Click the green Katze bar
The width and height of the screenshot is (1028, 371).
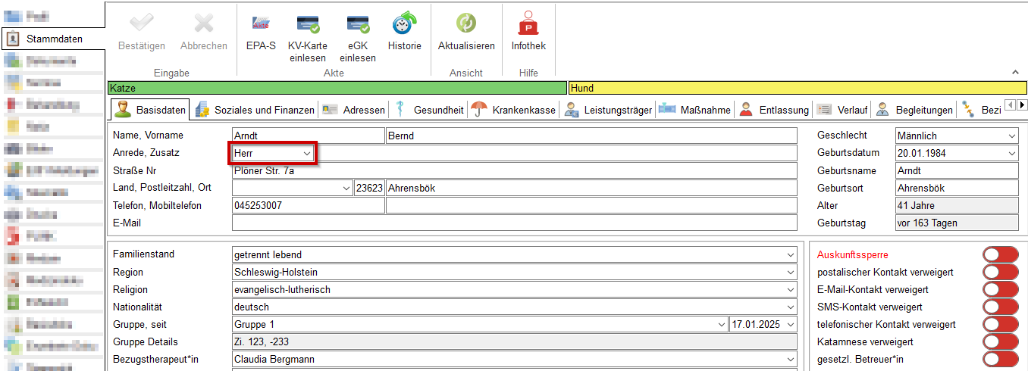[x=337, y=88]
